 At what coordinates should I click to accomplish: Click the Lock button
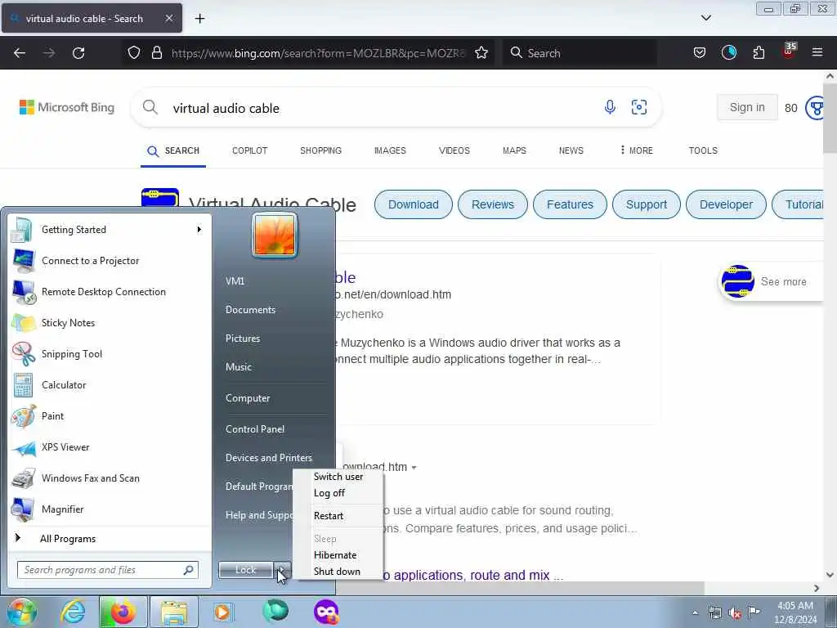[x=245, y=570]
